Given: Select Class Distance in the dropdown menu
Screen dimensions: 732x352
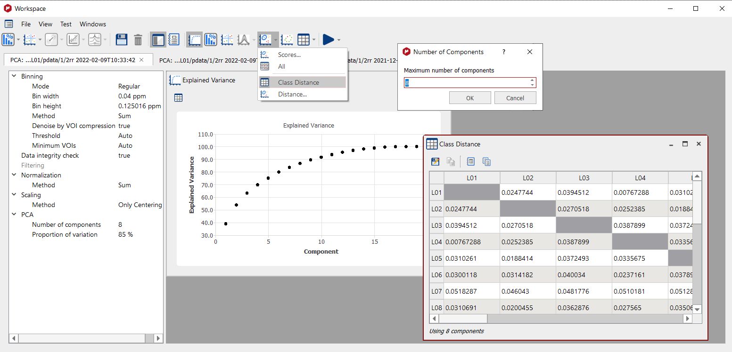Looking at the screenshot, I should point(302,82).
